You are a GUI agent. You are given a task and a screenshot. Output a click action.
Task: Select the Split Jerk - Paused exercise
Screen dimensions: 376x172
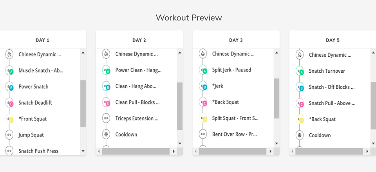click(231, 70)
